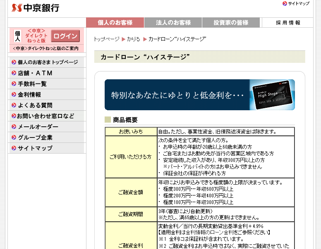Click text 3年(審査により自動更新)
The image size is (321, 249).
pyautogui.click(x=185, y=211)
